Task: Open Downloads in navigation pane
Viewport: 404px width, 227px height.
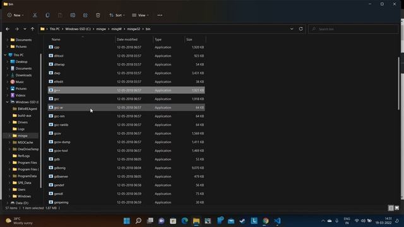Action: tap(21, 75)
